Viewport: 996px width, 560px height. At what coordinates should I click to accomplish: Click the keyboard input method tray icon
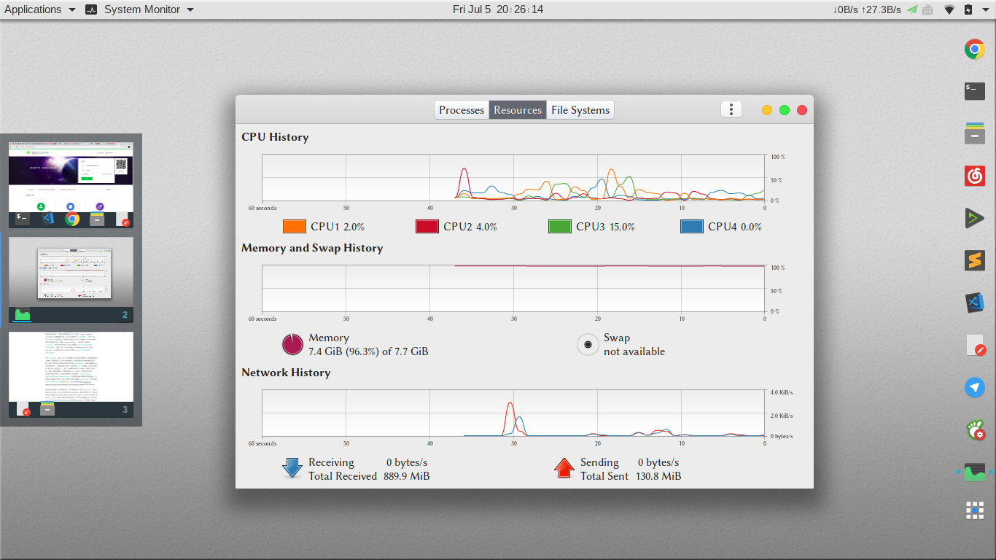[x=928, y=9]
